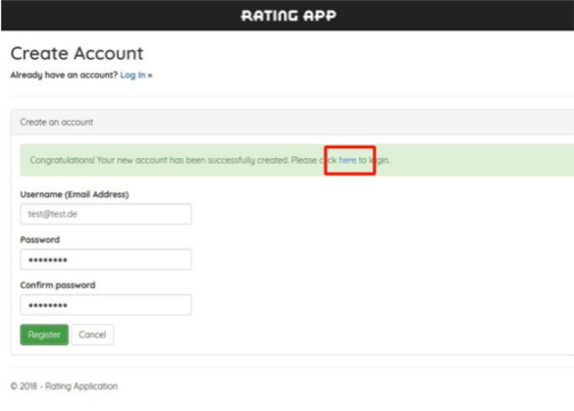Viewport: 574px width, 411px height.
Task: Click the masked dots in Password field
Action: pos(48,260)
